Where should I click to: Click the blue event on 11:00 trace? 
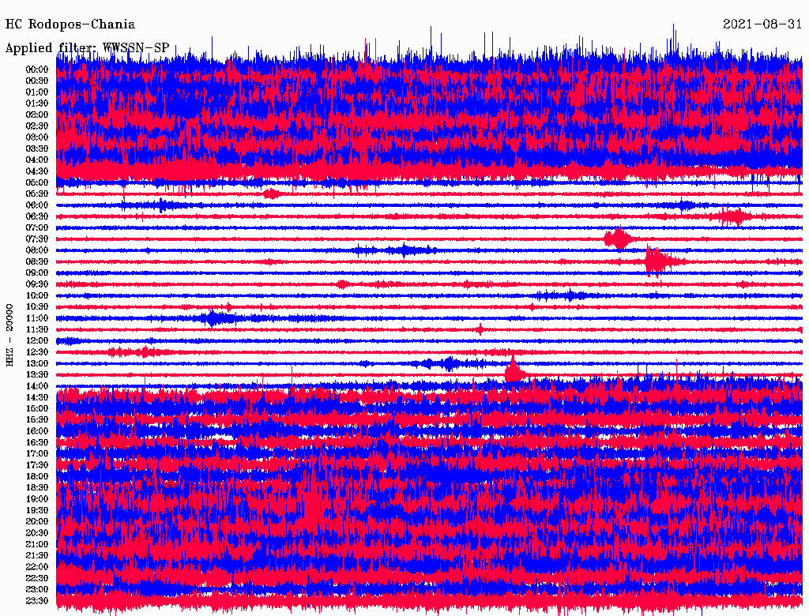pyautogui.click(x=213, y=318)
